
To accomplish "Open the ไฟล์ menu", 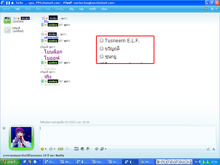I will 18,9.
